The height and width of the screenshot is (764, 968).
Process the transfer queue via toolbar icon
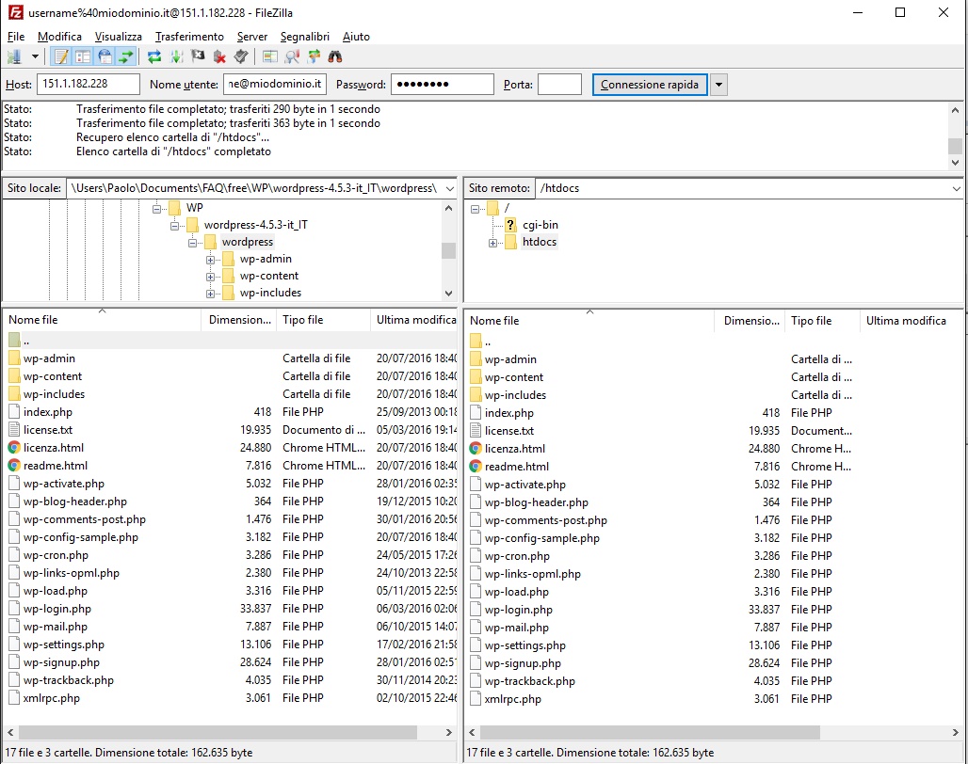click(x=177, y=57)
